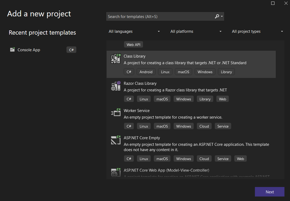Click the Service tag under Worker Service

click(223, 126)
